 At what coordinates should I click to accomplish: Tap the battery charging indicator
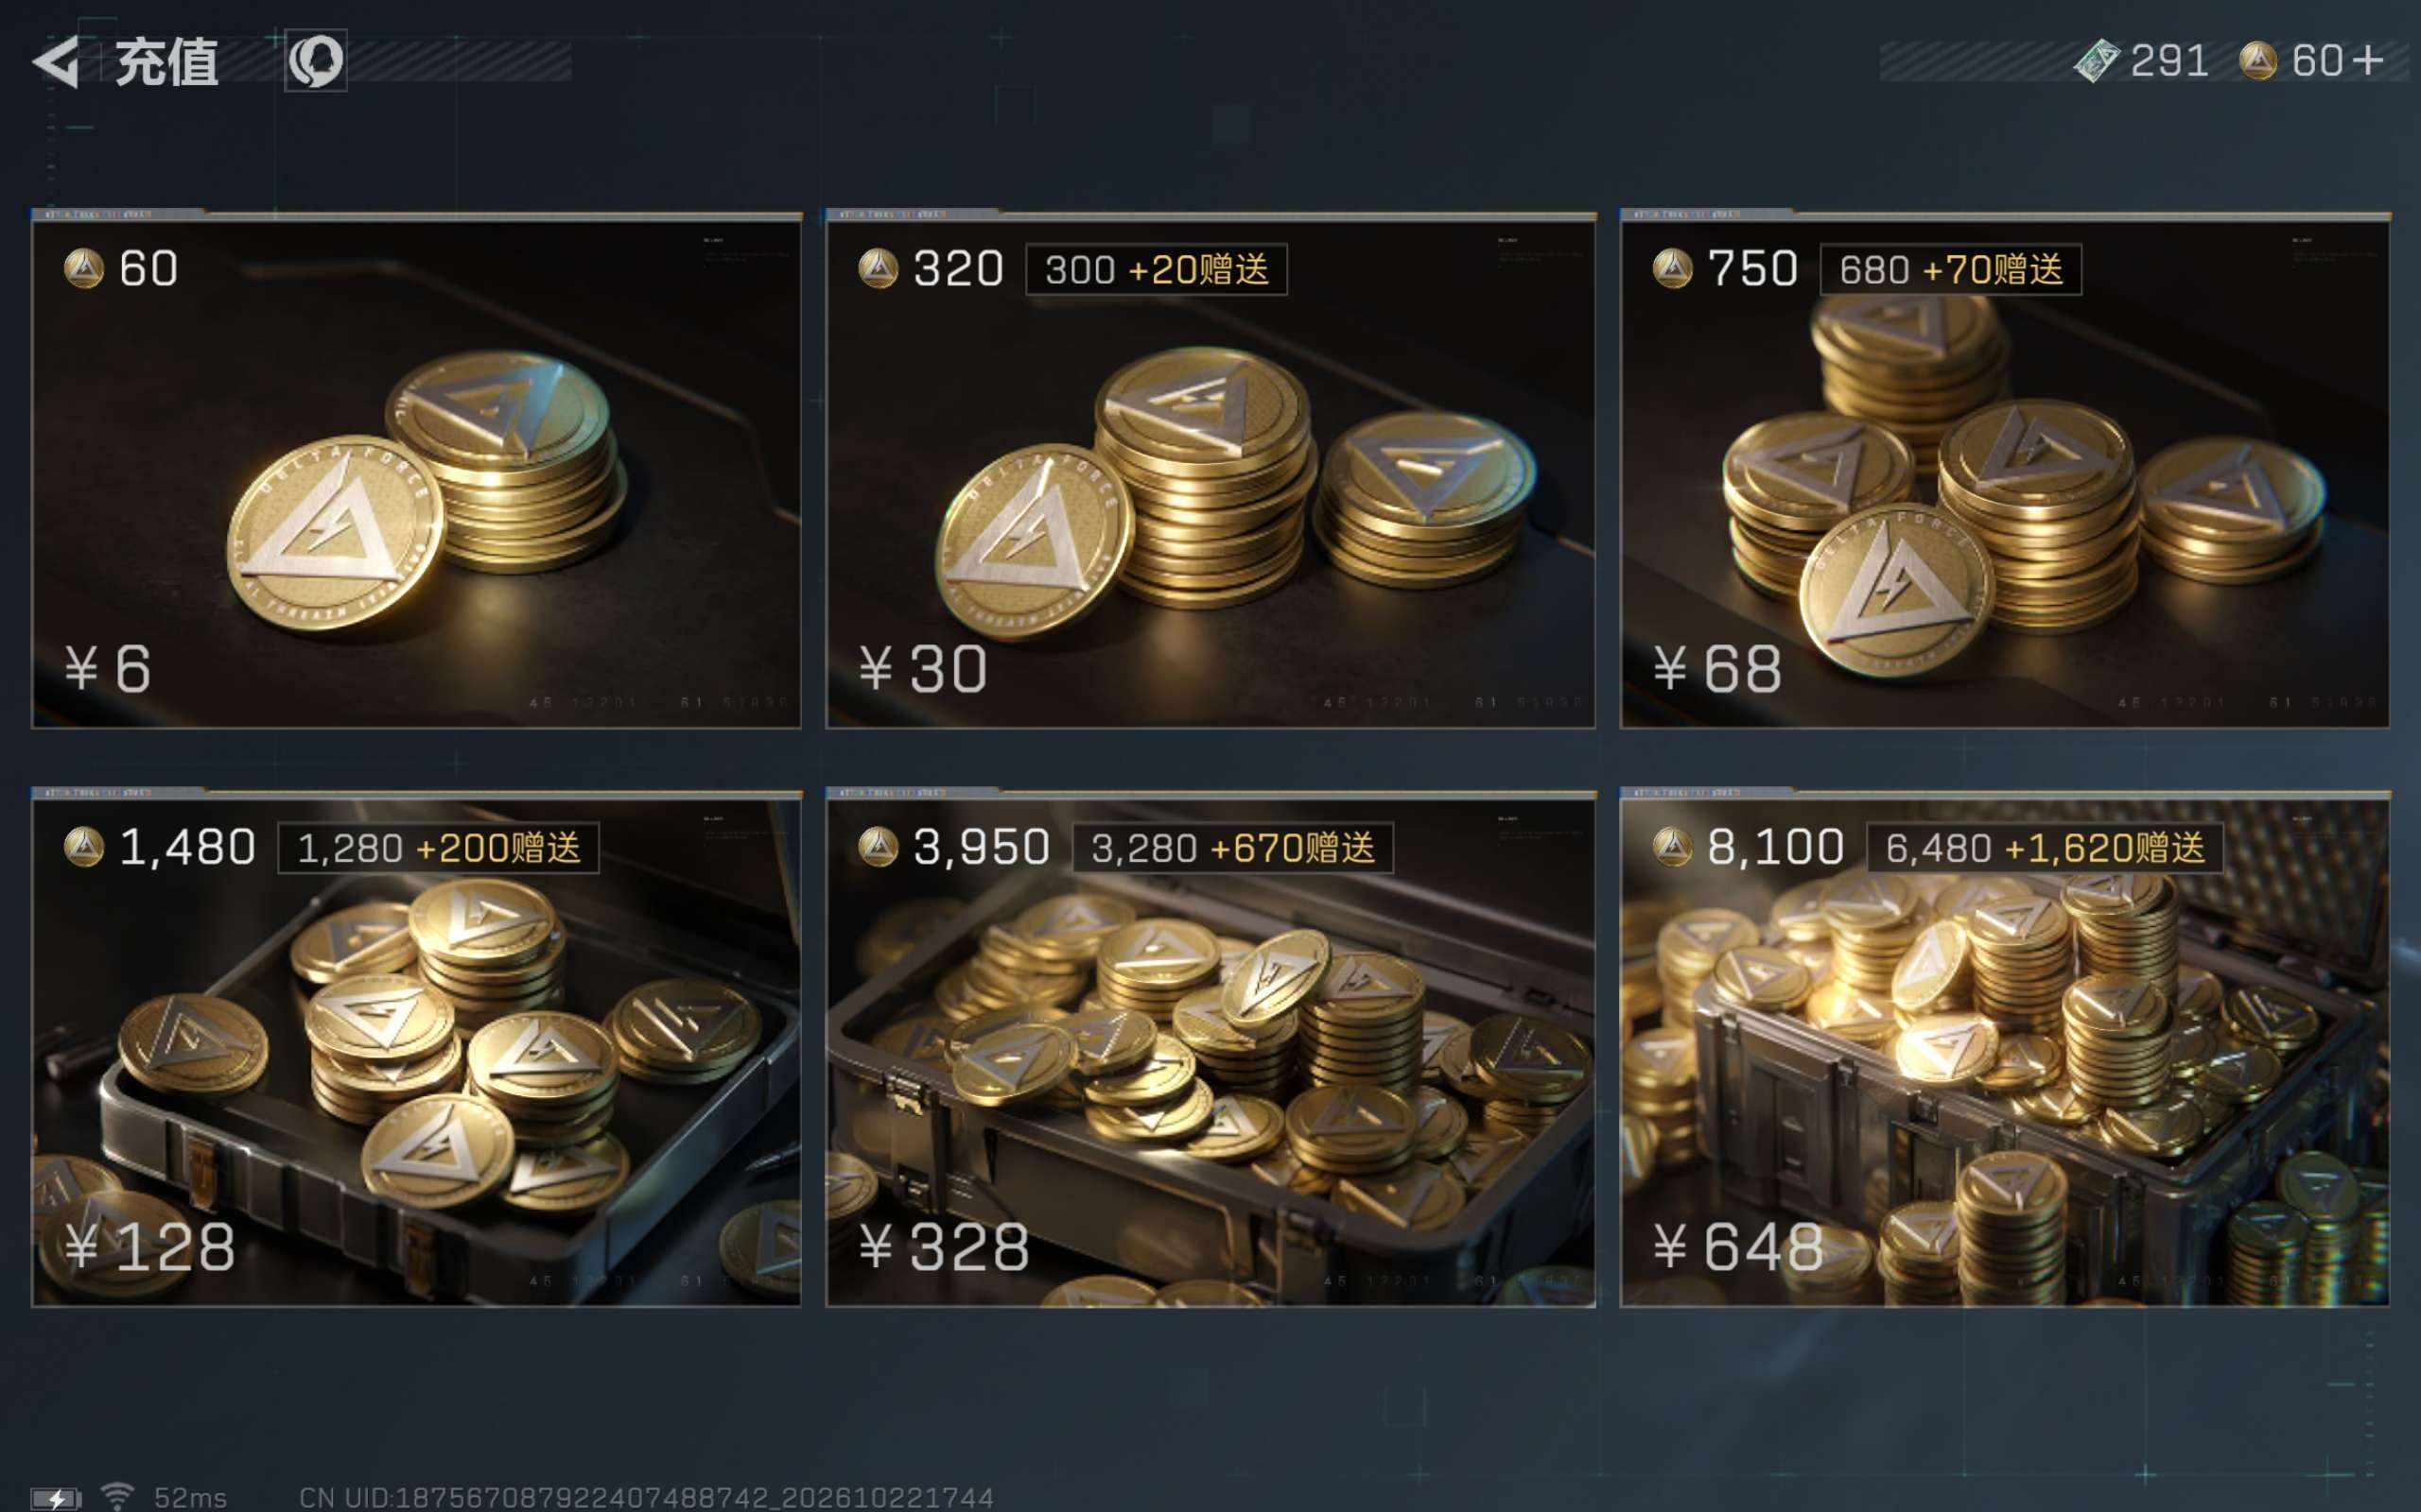click(56, 1497)
